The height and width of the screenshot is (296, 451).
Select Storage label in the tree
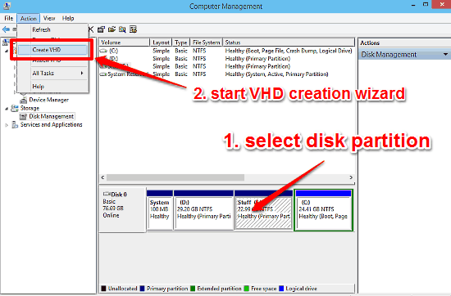[x=30, y=108]
